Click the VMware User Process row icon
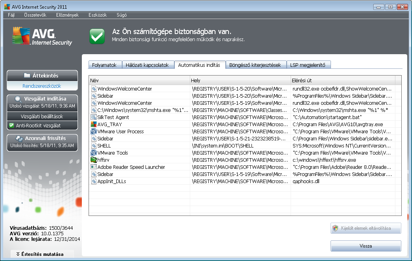Image resolution: width=412 pixels, height=261 pixels. point(94,131)
